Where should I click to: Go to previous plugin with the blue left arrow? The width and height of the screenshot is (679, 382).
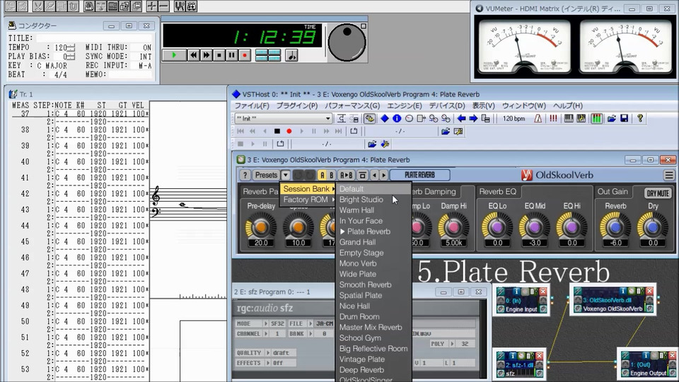[462, 118]
